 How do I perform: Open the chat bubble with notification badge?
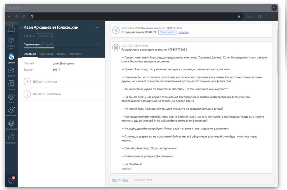tap(11, 180)
